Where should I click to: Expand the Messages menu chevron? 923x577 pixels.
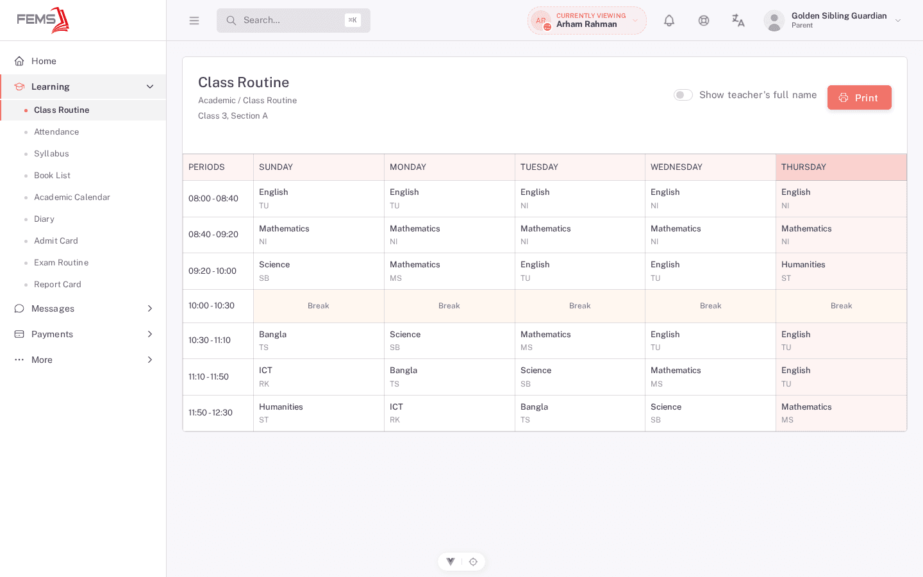pos(150,308)
